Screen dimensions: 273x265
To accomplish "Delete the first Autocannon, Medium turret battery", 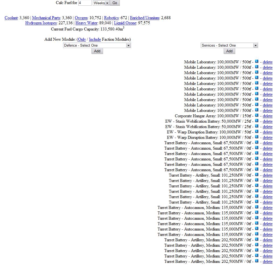I will (x=267, y=208).
